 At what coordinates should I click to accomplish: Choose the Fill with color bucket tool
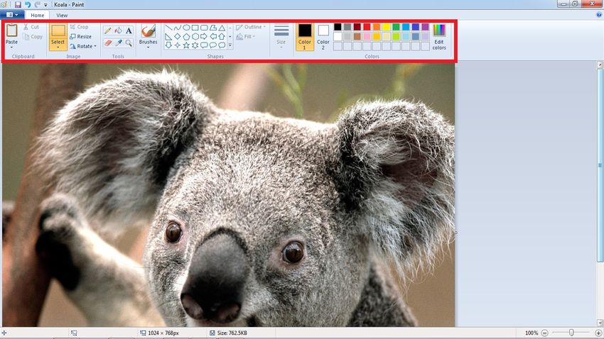118,30
